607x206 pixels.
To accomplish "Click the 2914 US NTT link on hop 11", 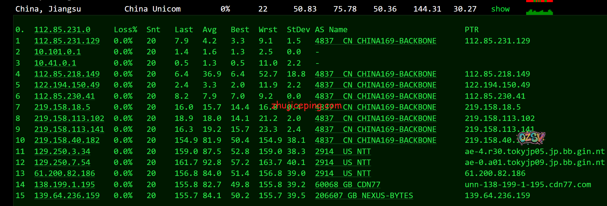I will 343,151.
